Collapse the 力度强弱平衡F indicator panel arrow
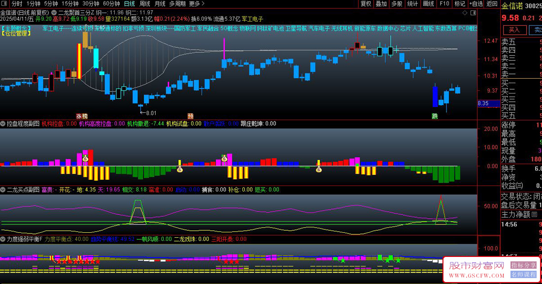This screenshot has height=284, width=542. click(x=3, y=239)
